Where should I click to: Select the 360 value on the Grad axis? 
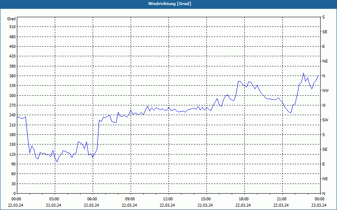tap(13, 76)
